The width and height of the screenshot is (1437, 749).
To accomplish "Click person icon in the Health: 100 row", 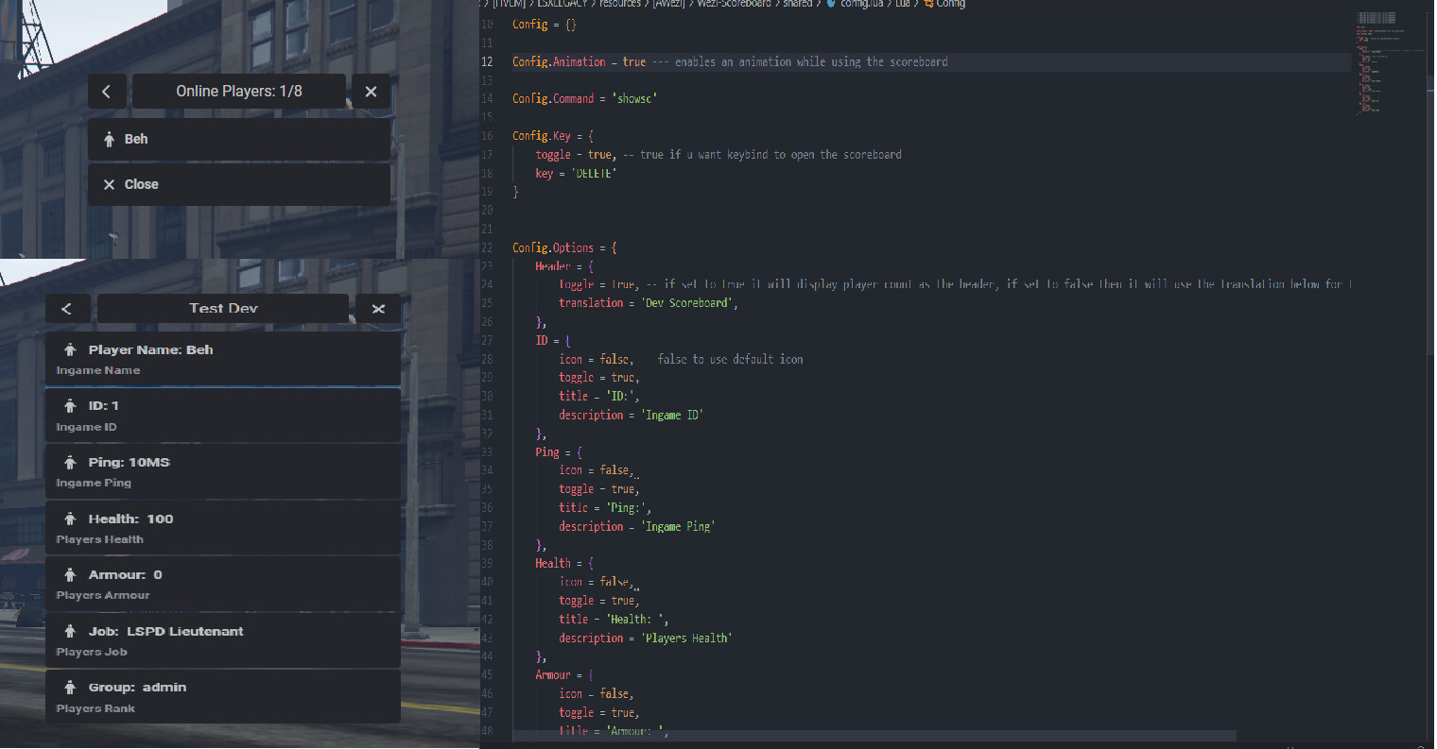I will [70, 519].
